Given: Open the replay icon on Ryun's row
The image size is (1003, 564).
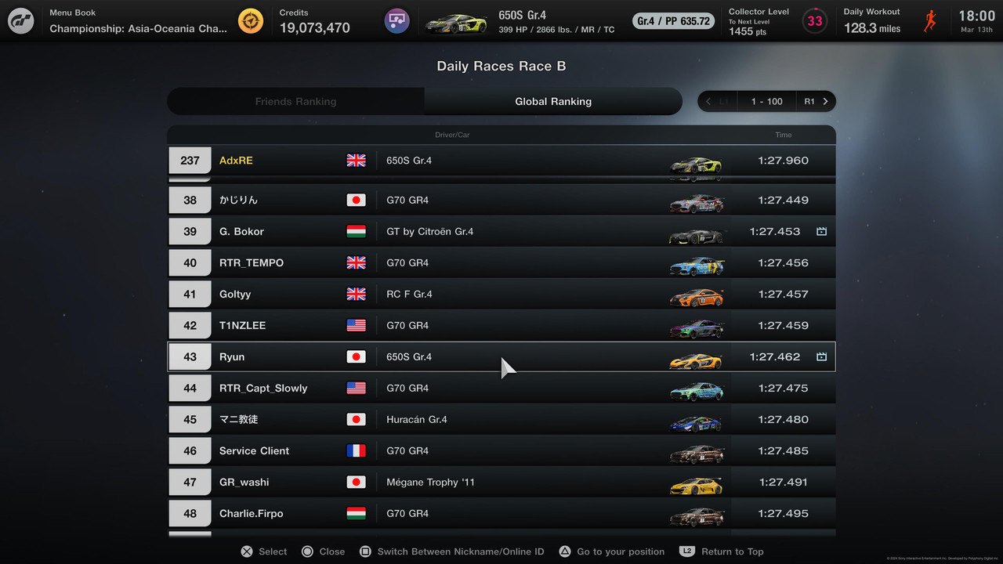Looking at the screenshot, I should tap(821, 357).
